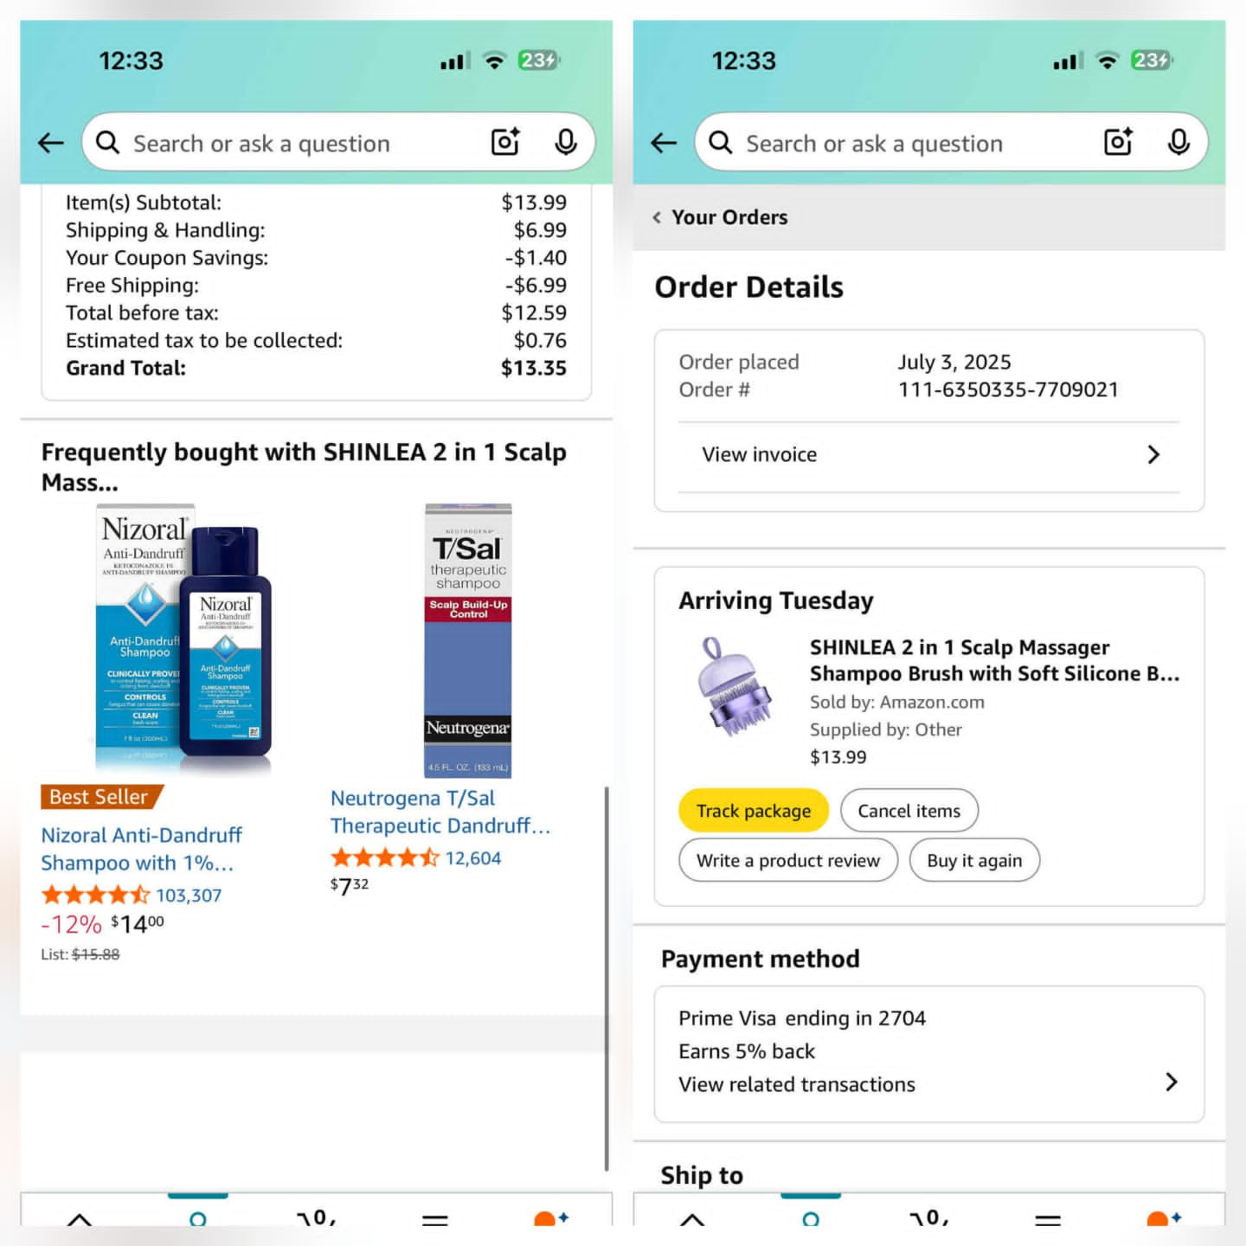Click the Buy it again button
The width and height of the screenshot is (1246, 1246).
tap(974, 860)
